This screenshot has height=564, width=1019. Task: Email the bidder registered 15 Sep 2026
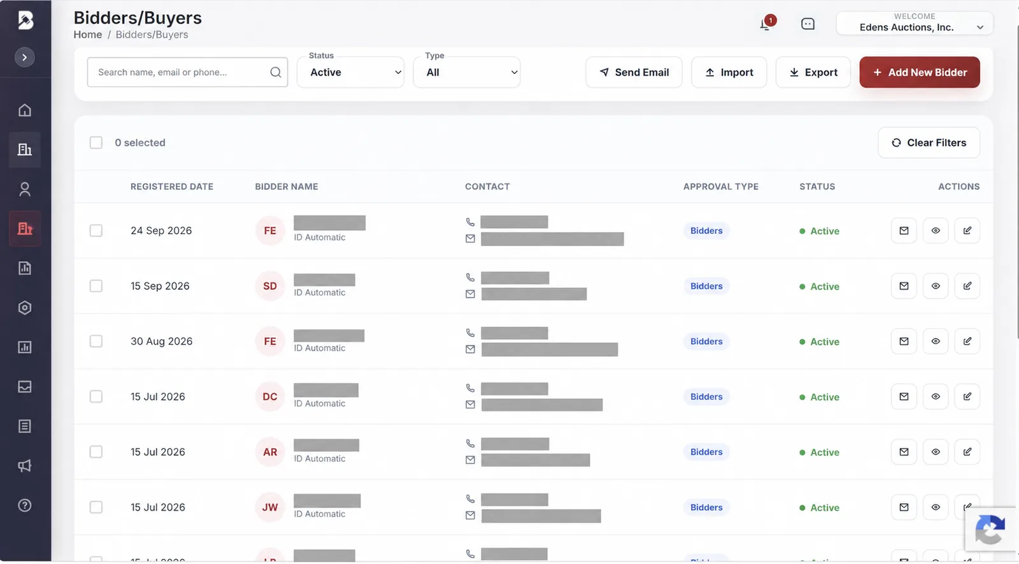(904, 286)
